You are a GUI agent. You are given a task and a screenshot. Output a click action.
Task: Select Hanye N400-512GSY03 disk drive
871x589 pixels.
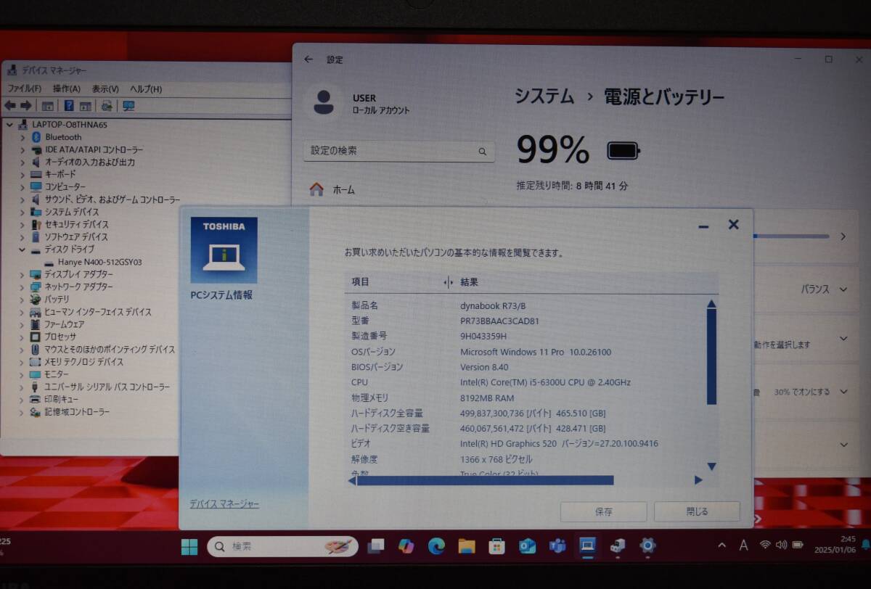(99, 262)
